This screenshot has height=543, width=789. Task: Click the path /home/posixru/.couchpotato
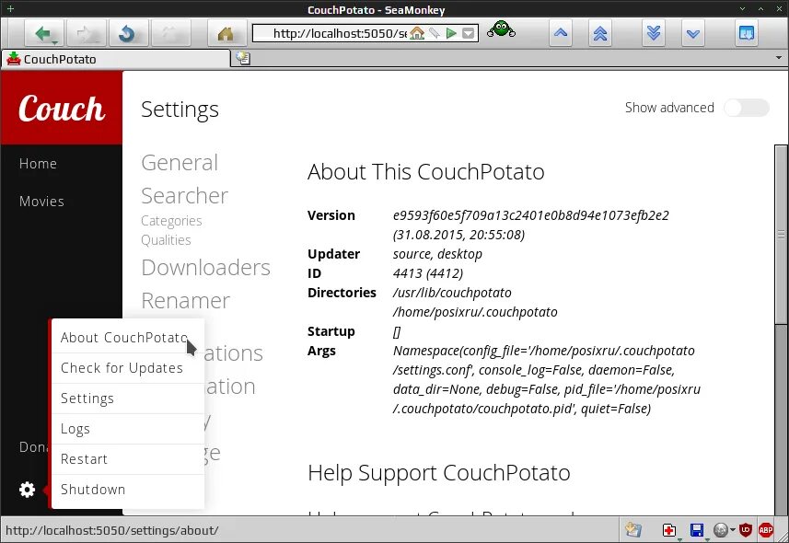[x=475, y=312]
